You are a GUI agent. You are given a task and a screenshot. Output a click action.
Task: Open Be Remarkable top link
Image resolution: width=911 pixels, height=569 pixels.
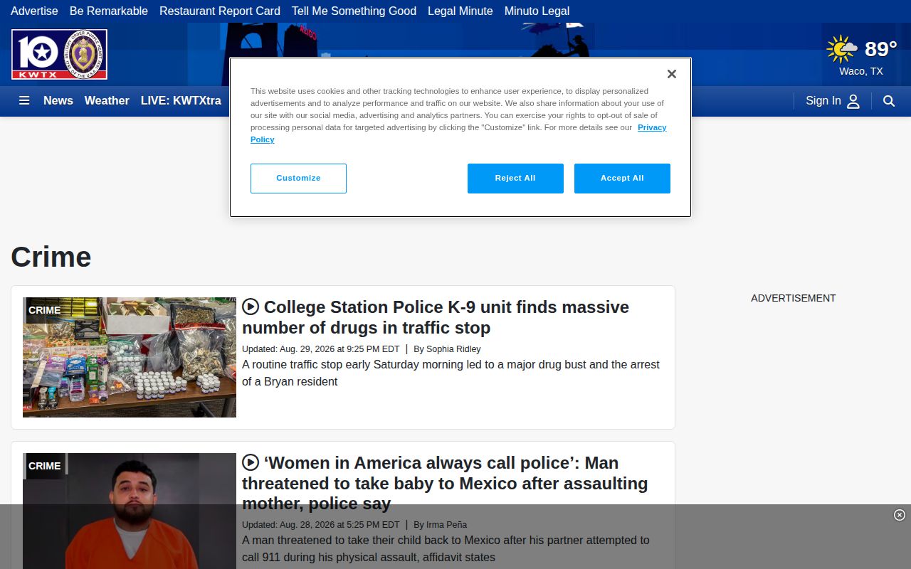pyautogui.click(x=109, y=11)
